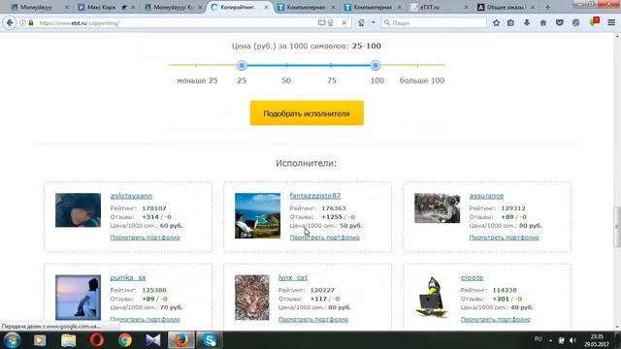Open fantazzzisto87 profile link

point(315,196)
